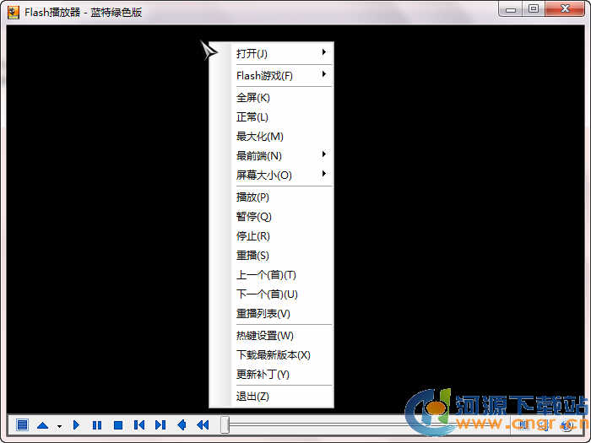Viewport: 591px width, 443px height.
Task: Expand the 屏幕大小(O) submenu arrow
Action: (323, 174)
